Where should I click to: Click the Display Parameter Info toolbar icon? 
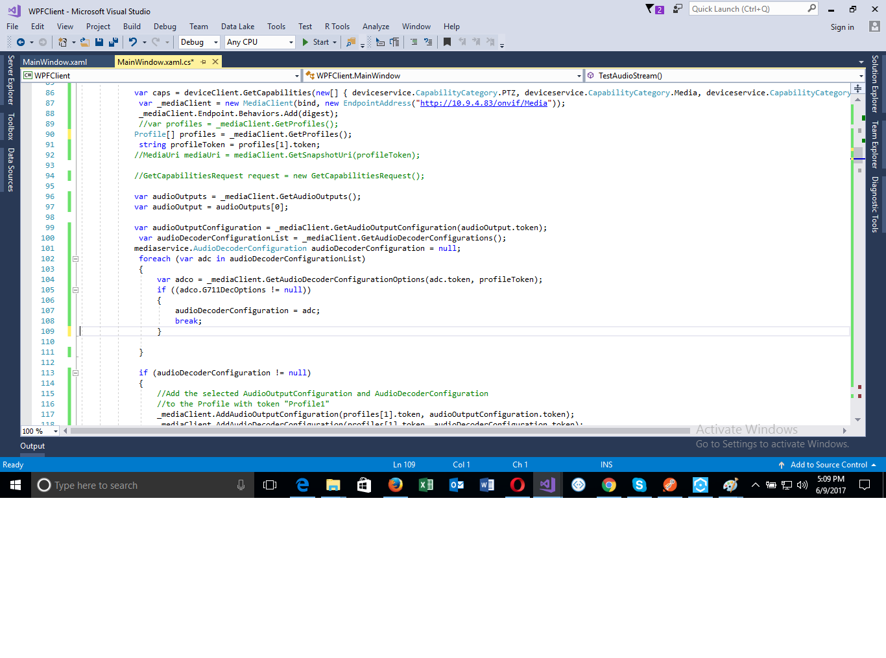(394, 42)
